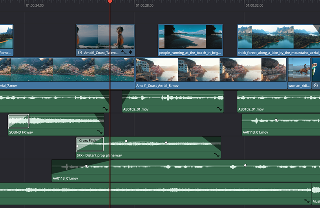
Task: Select second volume keyframe on SFX Distant prop plane
Action: 166,143
